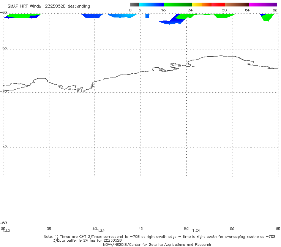Click the light blue wind patch near longitude 43
Image resolution: width=281 pixels, height=247 pixels.
122,16
